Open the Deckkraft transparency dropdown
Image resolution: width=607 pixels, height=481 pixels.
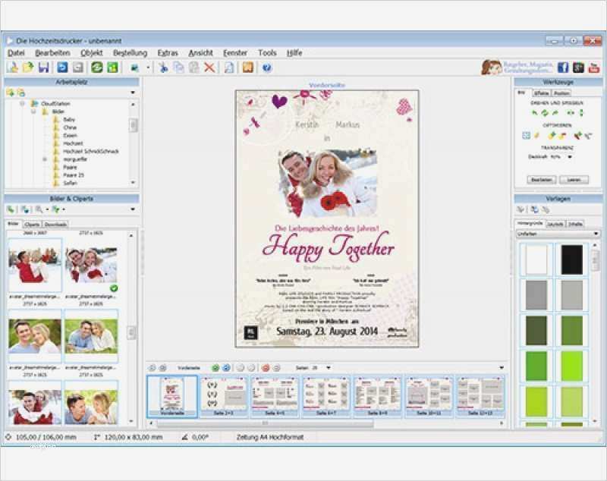click(569, 156)
